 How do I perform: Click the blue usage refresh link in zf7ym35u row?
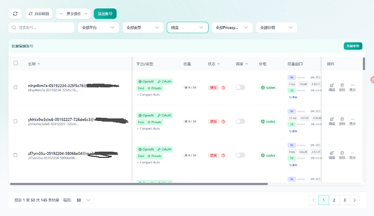[x=293, y=165]
